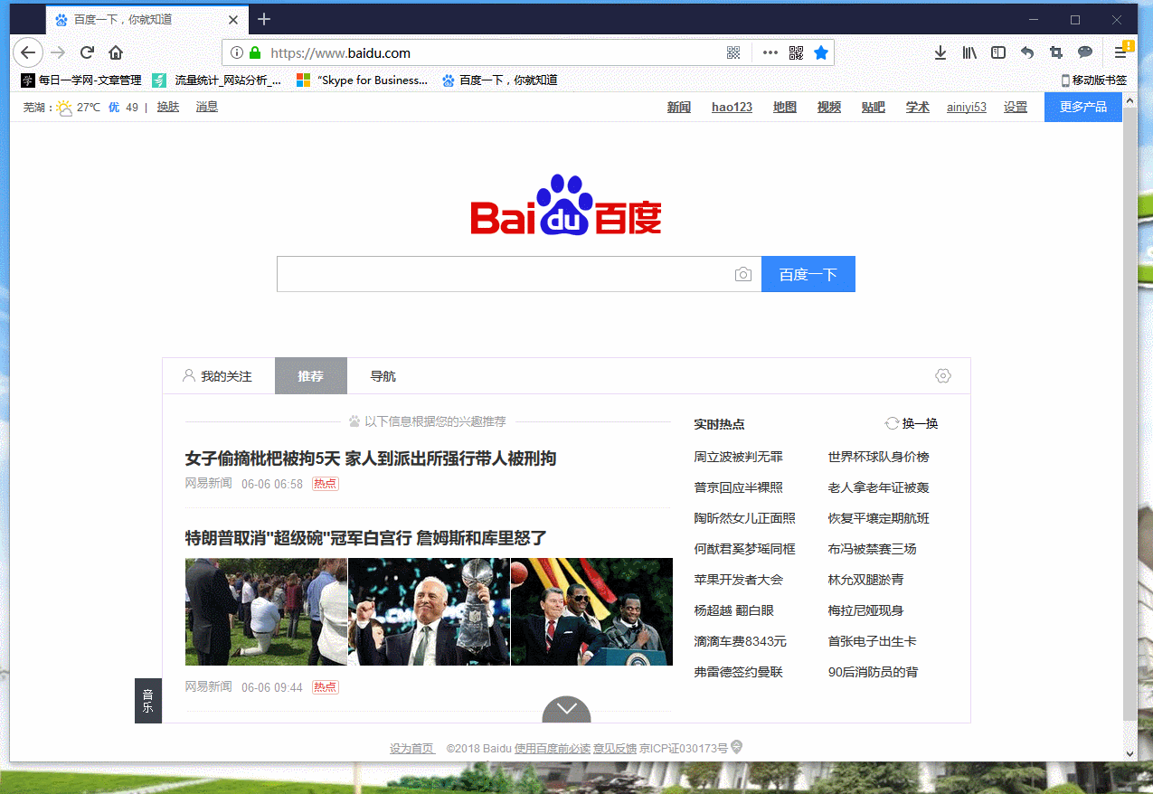Open the site info icon in address bar
1153x794 pixels.
(237, 53)
